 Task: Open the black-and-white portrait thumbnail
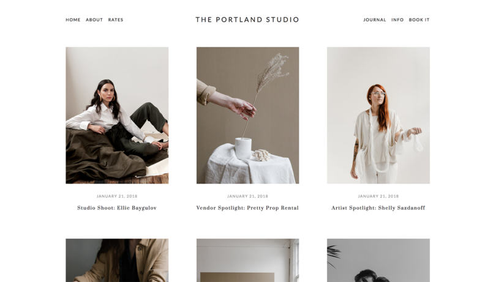(x=378, y=260)
